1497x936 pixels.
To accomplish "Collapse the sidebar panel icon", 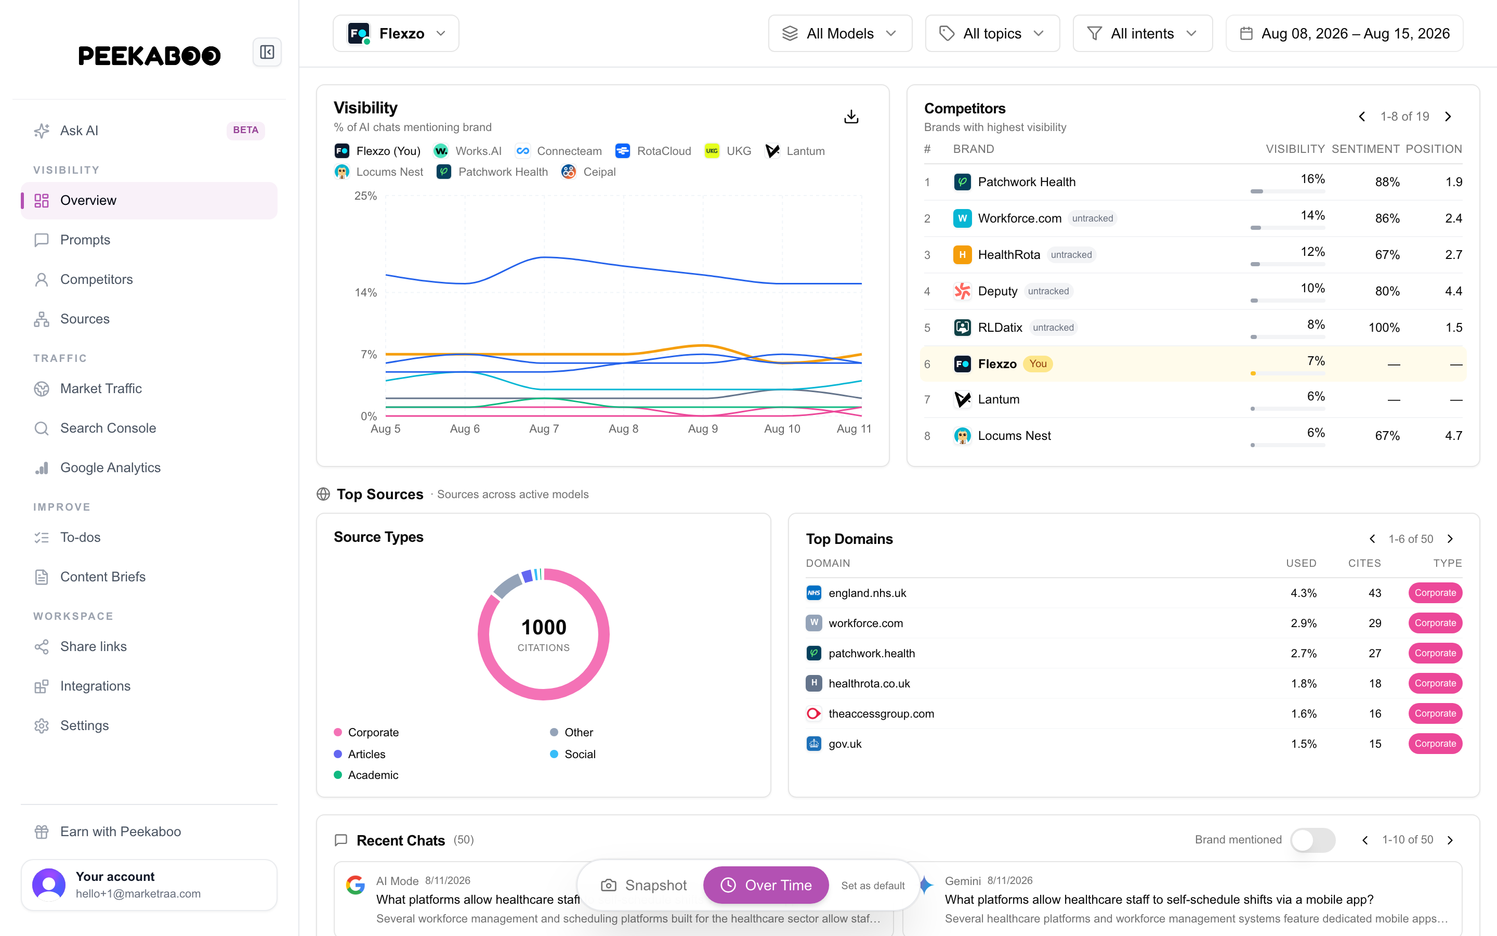I will [x=267, y=52].
